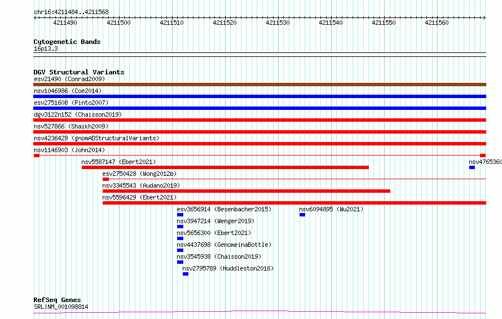This screenshot has width=502, height=319.
Task: Open the nsv3947214 (Wenger2019) label
Action: point(215,221)
